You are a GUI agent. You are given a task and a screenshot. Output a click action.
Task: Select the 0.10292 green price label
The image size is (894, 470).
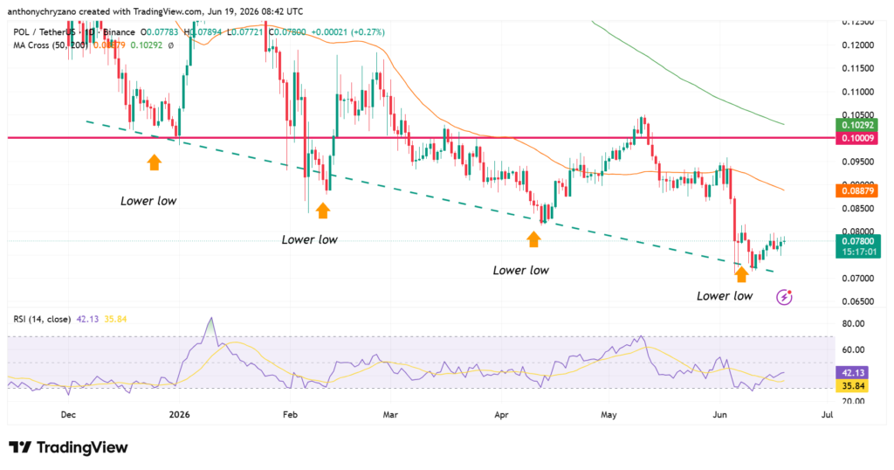tap(857, 125)
